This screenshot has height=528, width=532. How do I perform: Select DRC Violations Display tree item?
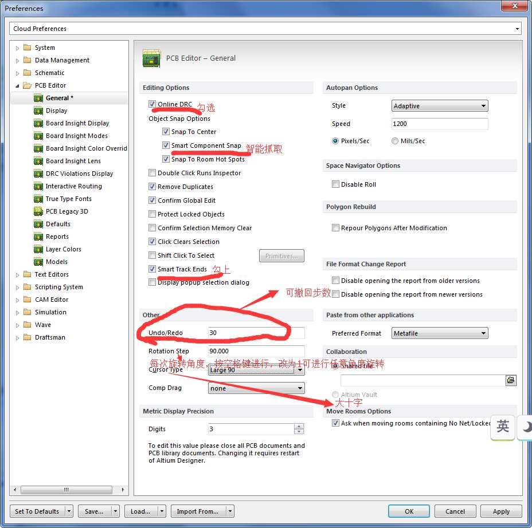pyautogui.click(x=79, y=173)
